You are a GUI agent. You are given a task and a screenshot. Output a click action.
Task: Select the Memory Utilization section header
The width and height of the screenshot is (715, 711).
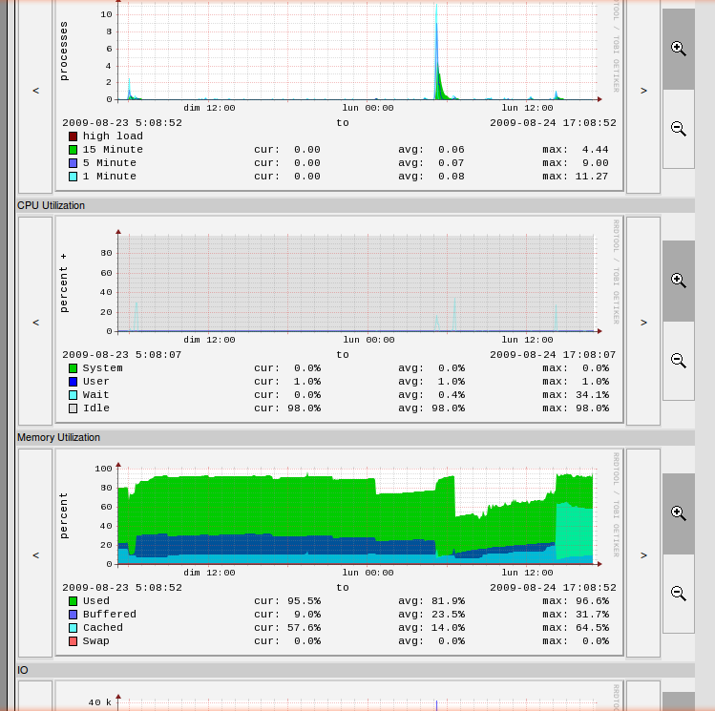[x=58, y=437]
